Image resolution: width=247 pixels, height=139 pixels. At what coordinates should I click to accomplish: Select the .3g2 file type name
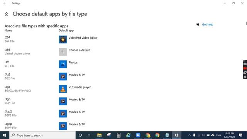point(7,75)
